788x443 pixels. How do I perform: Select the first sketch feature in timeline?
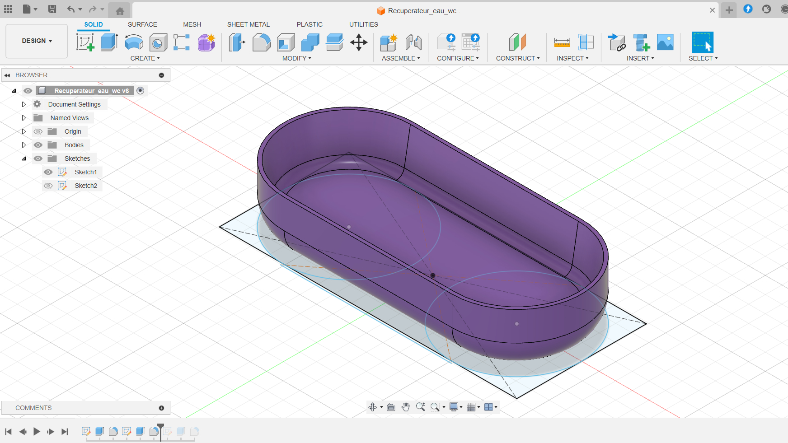(x=86, y=431)
